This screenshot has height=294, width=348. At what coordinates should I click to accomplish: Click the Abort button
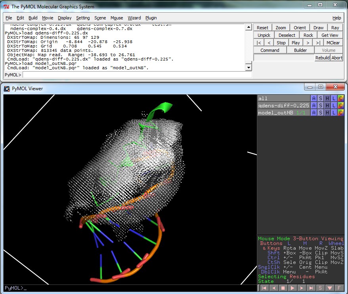pyautogui.click(x=337, y=58)
